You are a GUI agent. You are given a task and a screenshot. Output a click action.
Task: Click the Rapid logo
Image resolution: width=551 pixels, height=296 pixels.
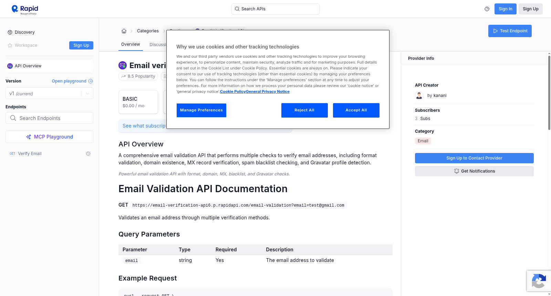coord(25,9)
